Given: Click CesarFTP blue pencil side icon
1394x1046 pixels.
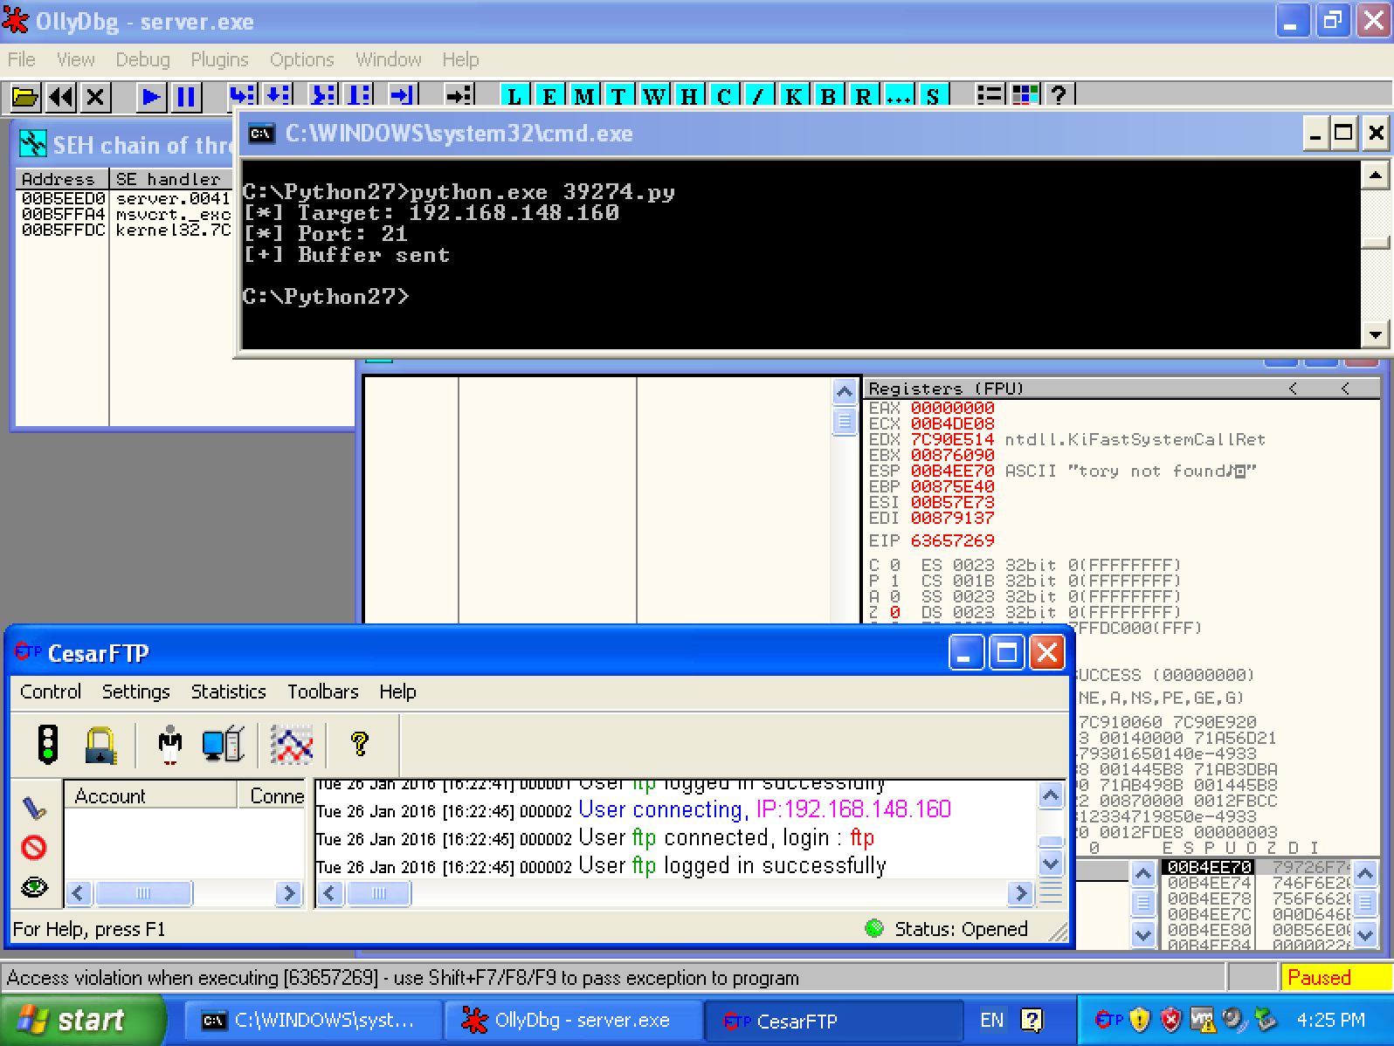Looking at the screenshot, I should [x=34, y=808].
